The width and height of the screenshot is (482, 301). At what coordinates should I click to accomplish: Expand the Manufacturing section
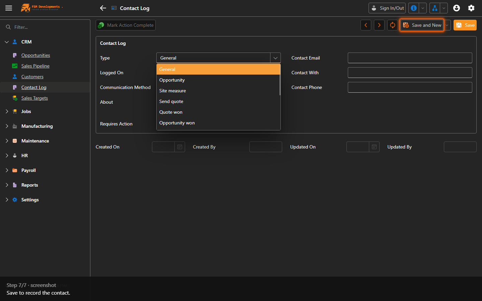point(7,126)
